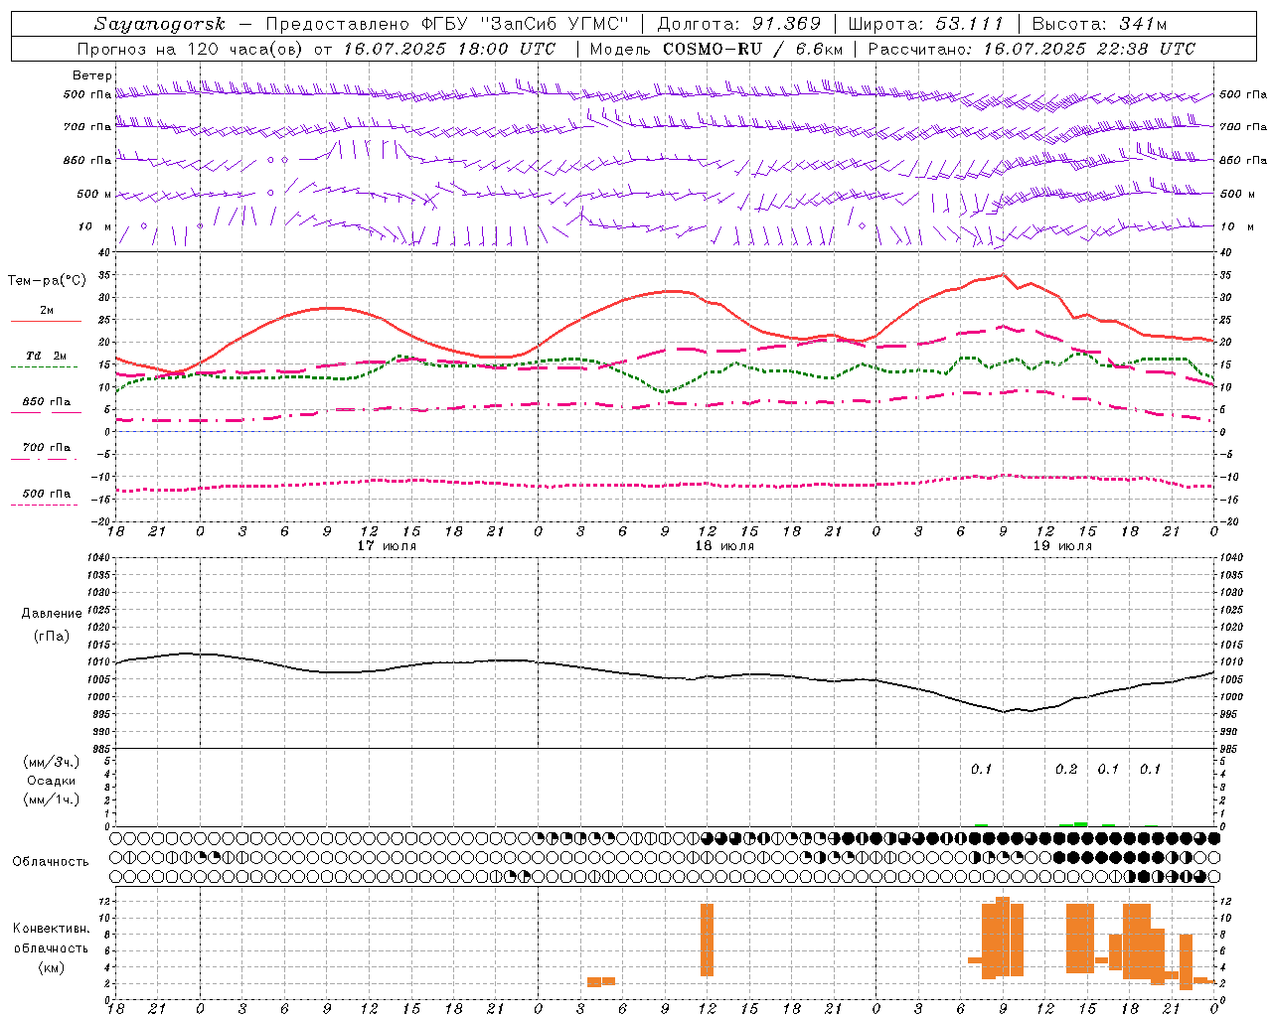Select the text Предоставлено ФГБУ "ЗапСиб УГМС"
Screen dimensions: 1272x1017
point(448,24)
